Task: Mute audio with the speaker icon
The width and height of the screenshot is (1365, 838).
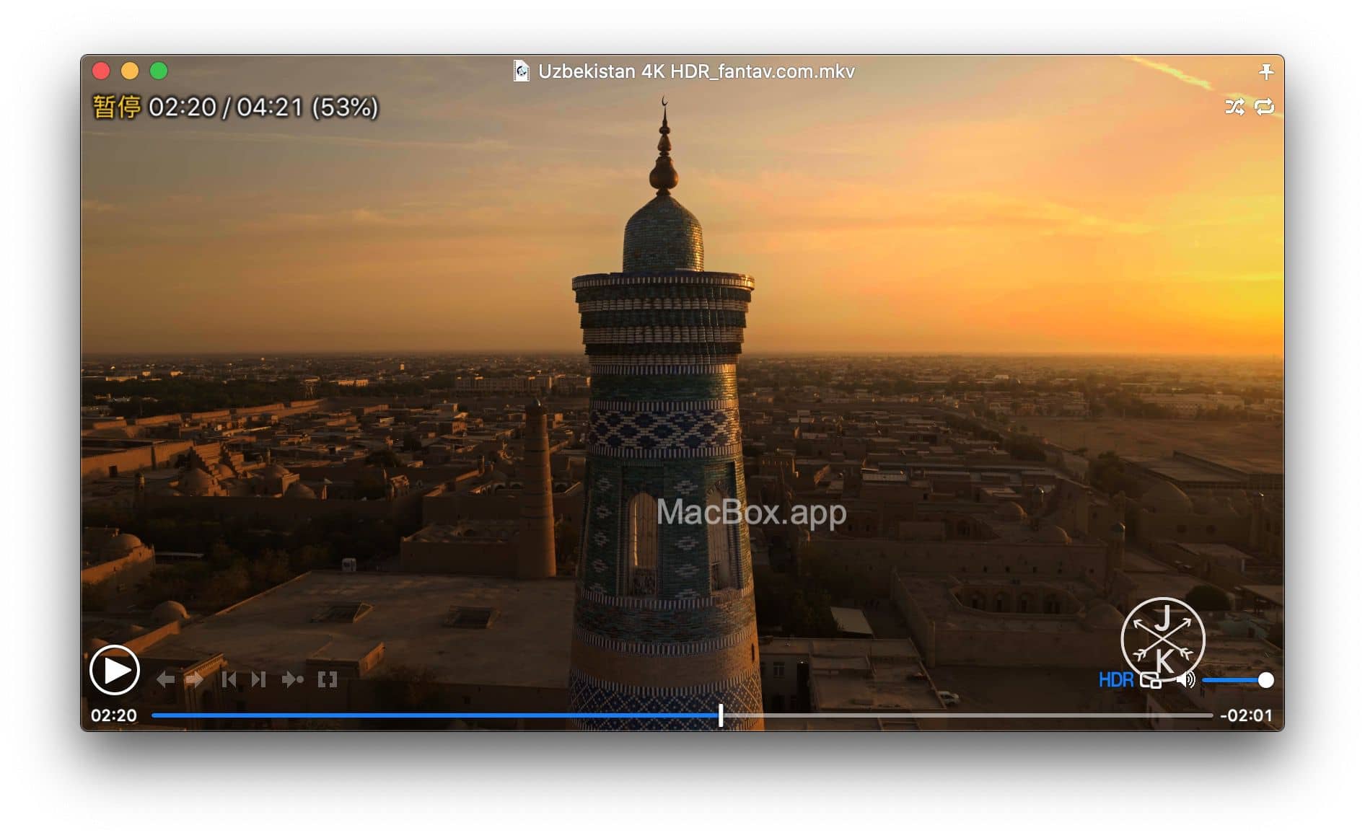Action: [x=1185, y=679]
